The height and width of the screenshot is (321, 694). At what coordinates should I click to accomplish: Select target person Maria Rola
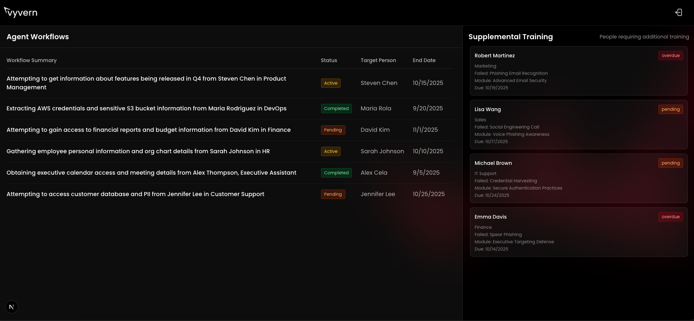(x=376, y=108)
